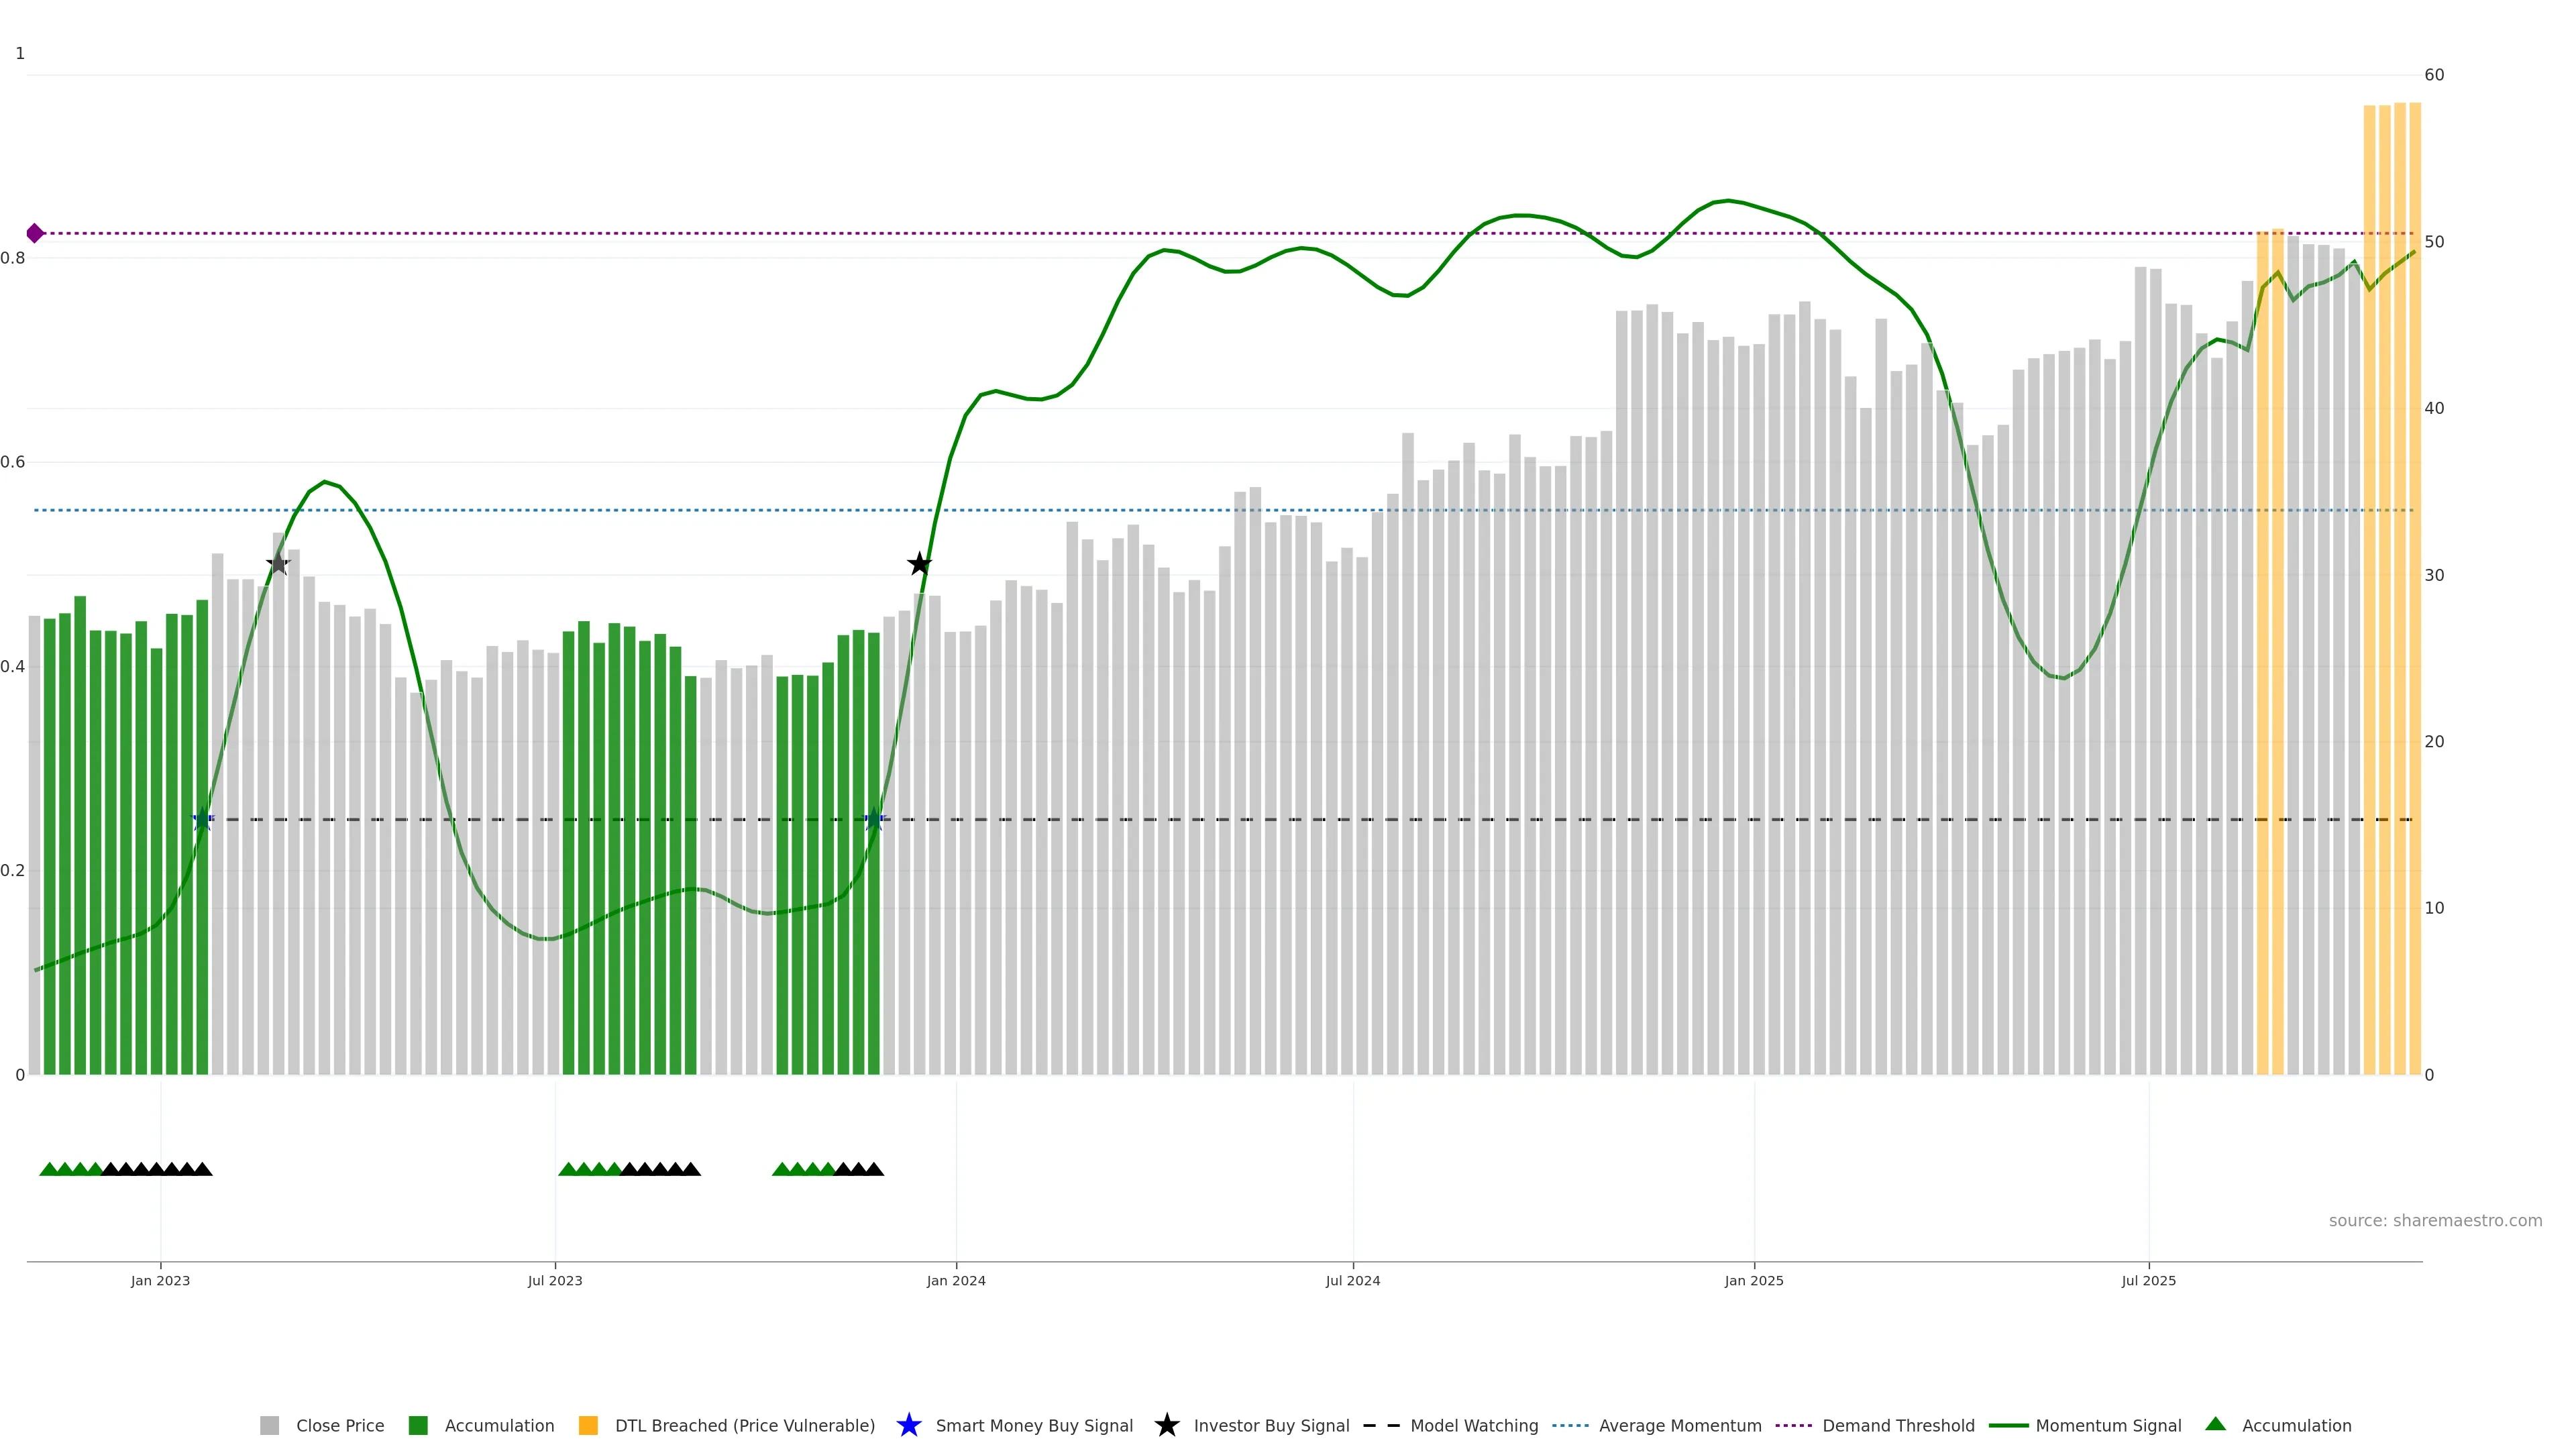Image resolution: width=2576 pixels, height=1449 pixels.
Task: Click the green Accumulation triangle legend icon
Action: pos(2215,1424)
